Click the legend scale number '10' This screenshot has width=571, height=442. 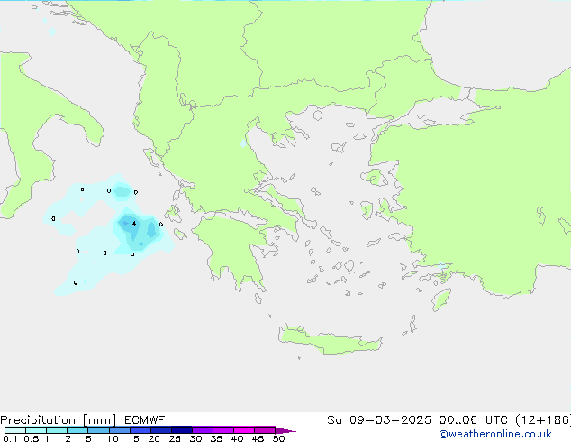point(113,438)
